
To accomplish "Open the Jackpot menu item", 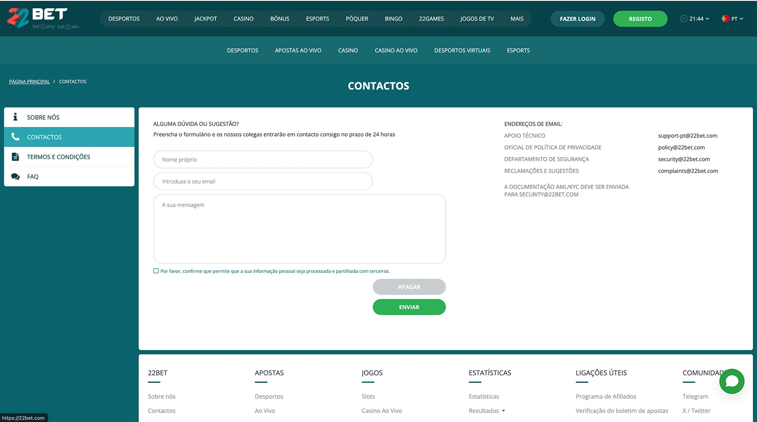I will (205, 19).
